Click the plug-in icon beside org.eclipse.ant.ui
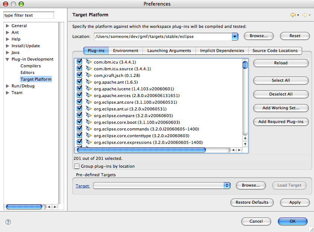 [x=89, y=109]
